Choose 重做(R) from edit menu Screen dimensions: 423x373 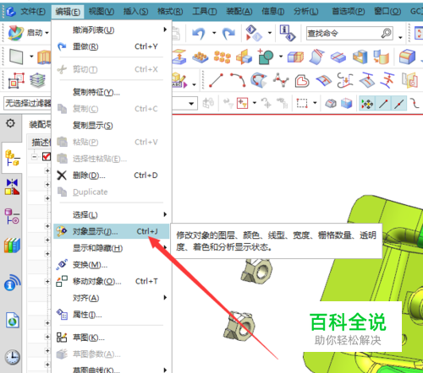coord(112,46)
